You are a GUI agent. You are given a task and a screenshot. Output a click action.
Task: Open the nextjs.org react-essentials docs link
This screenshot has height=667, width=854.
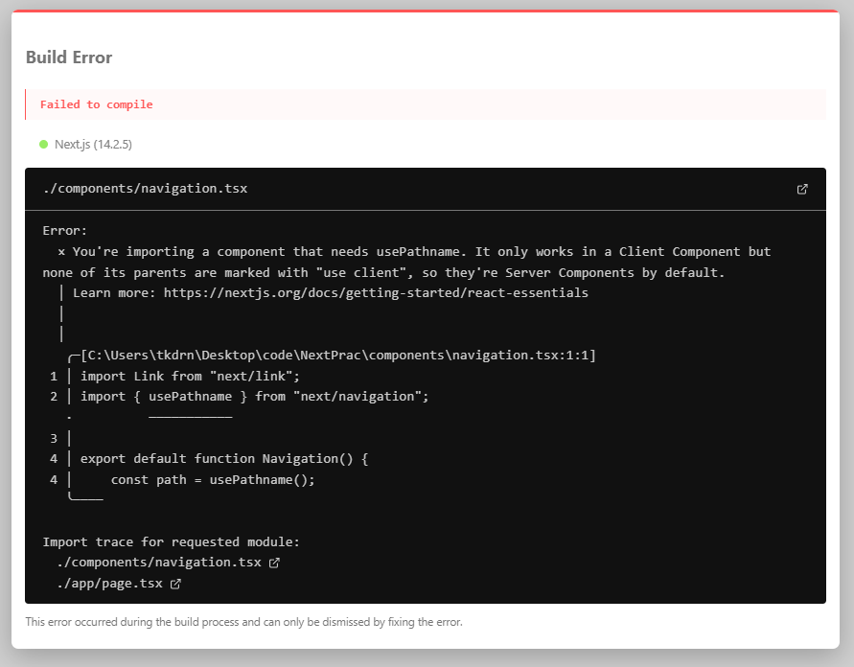pyautogui.click(x=376, y=293)
